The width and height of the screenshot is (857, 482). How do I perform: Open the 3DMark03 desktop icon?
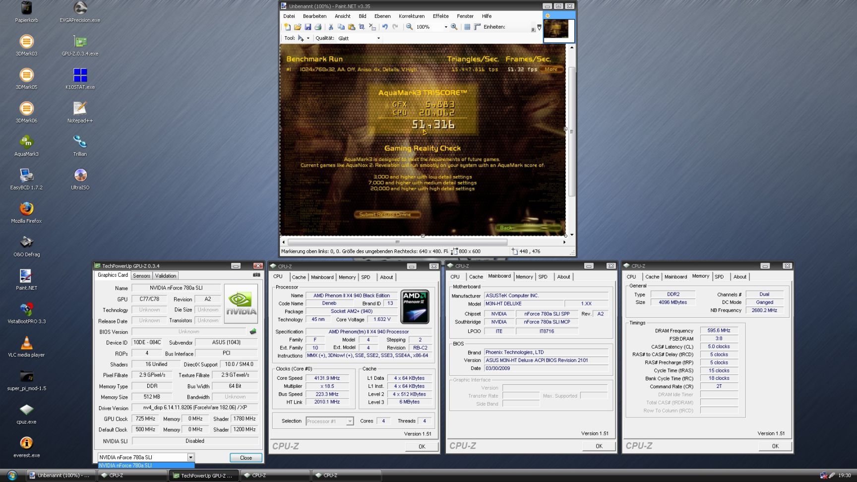[x=26, y=45]
